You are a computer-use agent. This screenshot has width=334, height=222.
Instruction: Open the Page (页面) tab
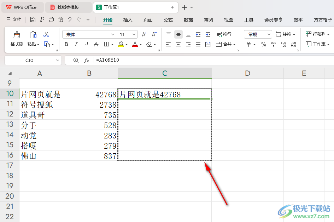[x=148, y=20]
